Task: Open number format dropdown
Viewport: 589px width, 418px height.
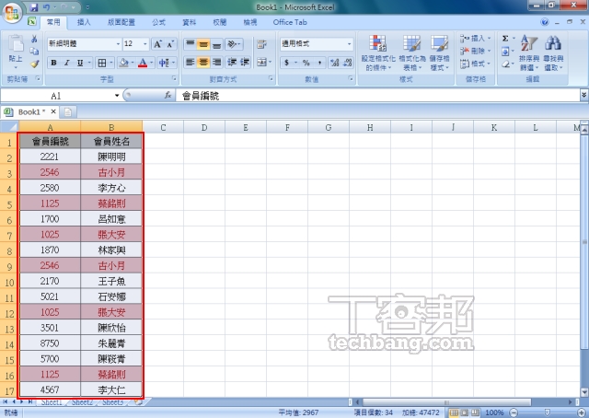Action: [350, 44]
